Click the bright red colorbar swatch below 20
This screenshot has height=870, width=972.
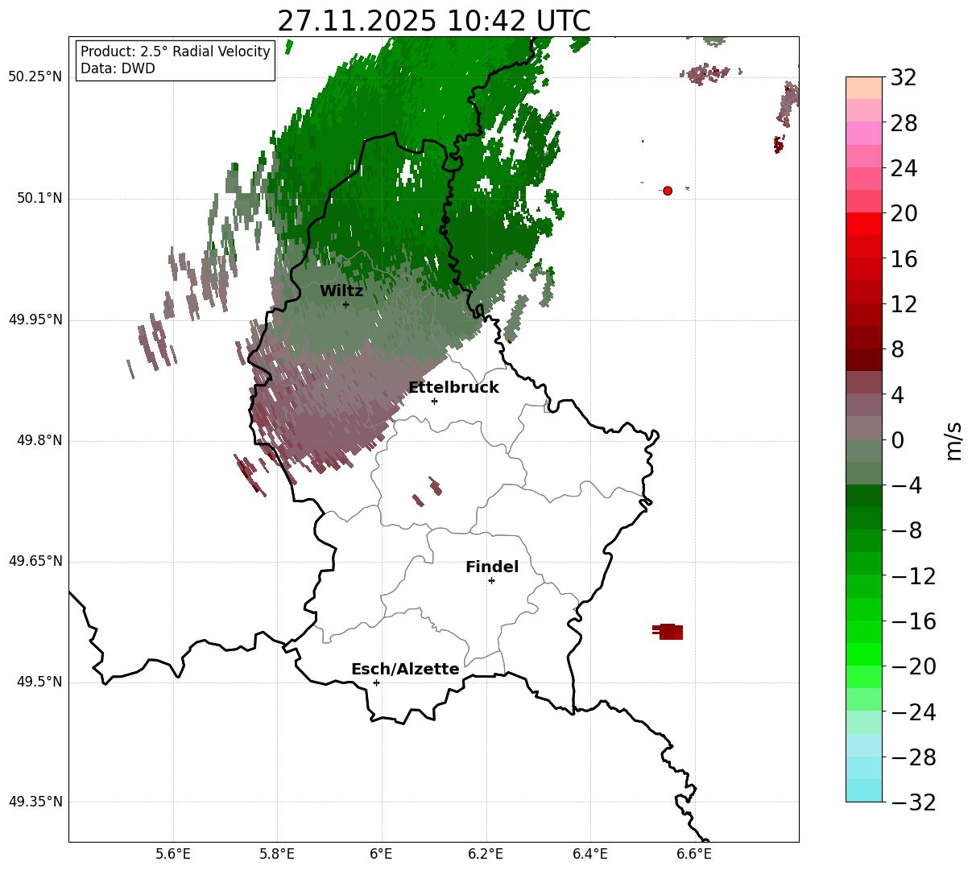point(864,224)
